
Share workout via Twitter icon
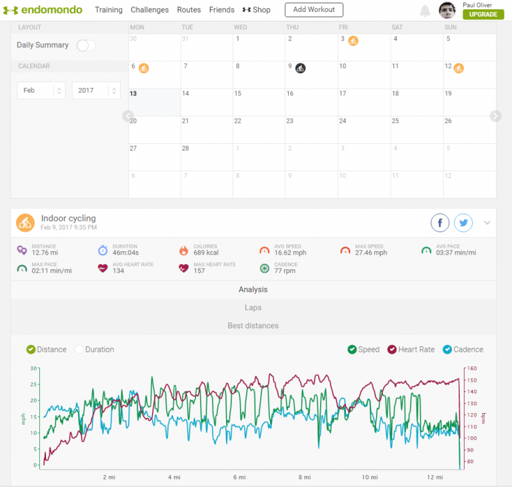(463, 223)
